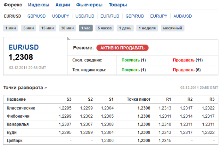Click the R1 column header
The height and width of the screenshot is (147, 221).
168,99
